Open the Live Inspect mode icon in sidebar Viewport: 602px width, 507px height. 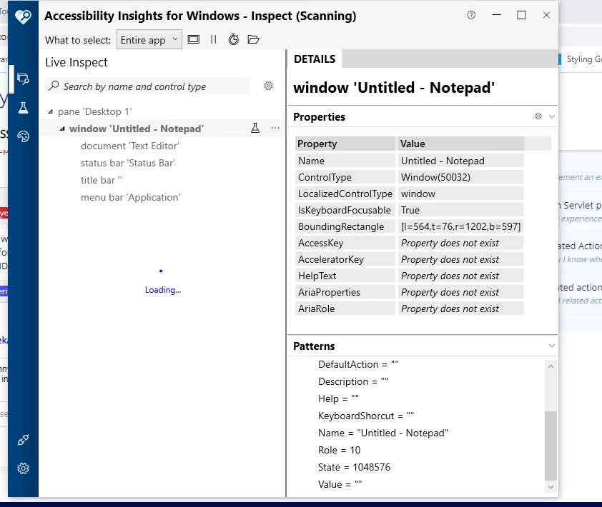(x=23, y=79)
